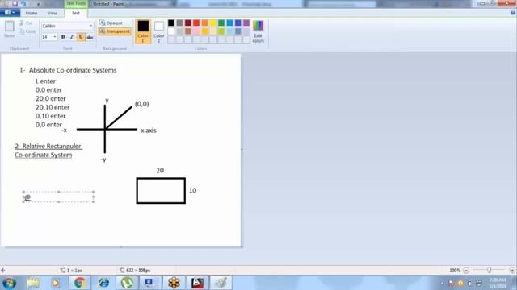
Task: Click the zoom out minus button
Action: tap(466, 271)
